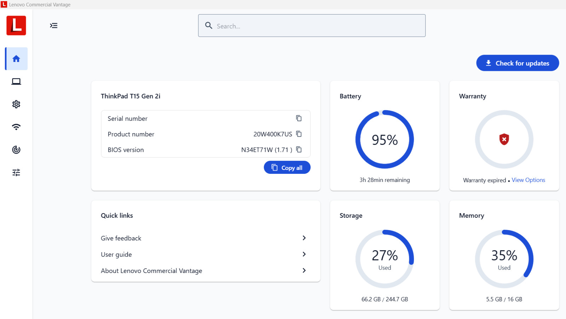Click the Check for updates button
The width and height of the screenshot is (566, 319).
pos(518,63)
